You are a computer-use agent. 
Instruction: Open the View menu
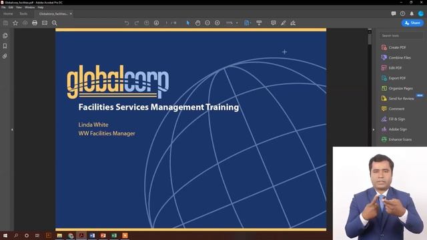pos(19,7)
